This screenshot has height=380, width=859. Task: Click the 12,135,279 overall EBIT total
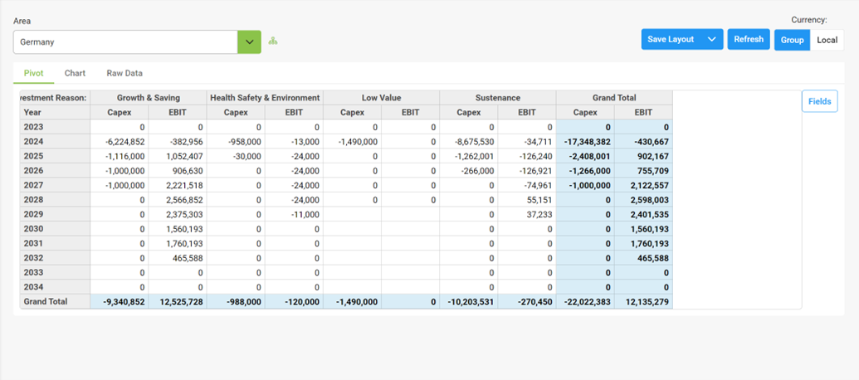(x=644, y=301)
